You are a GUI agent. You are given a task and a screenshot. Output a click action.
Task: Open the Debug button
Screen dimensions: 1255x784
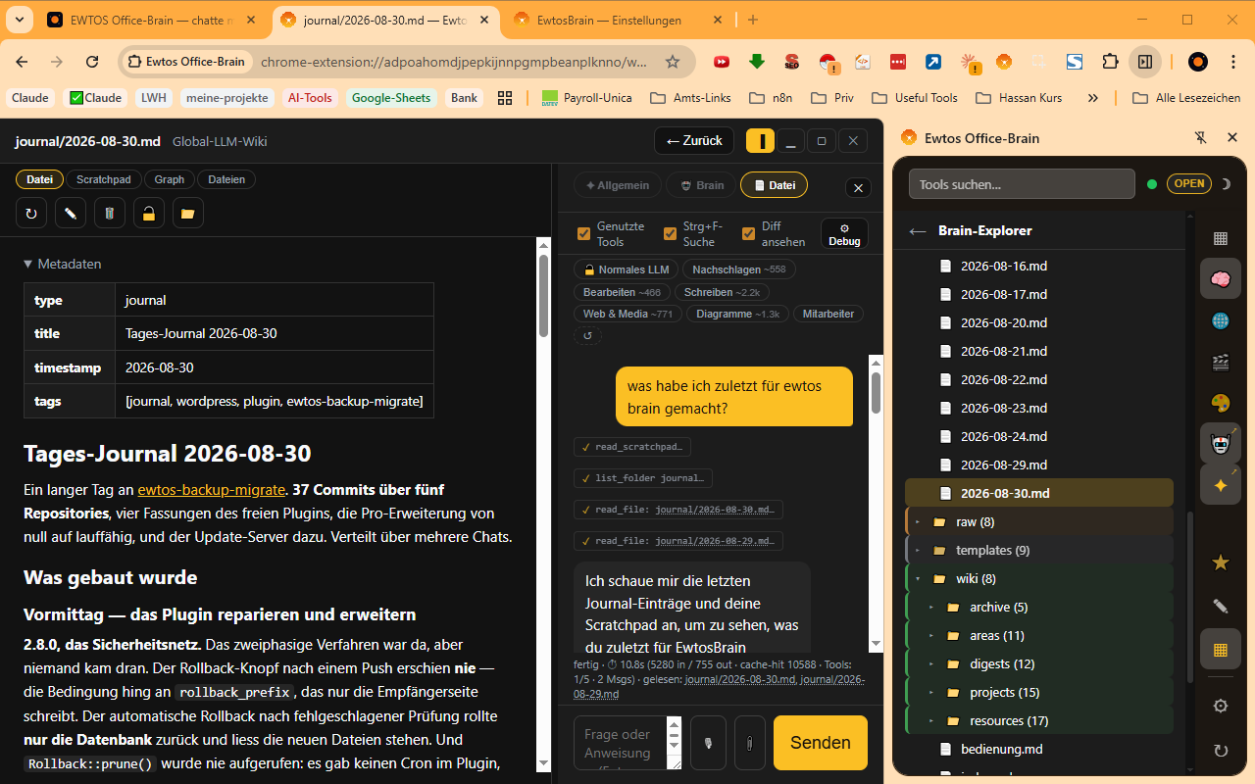click(x=844, y=234)
